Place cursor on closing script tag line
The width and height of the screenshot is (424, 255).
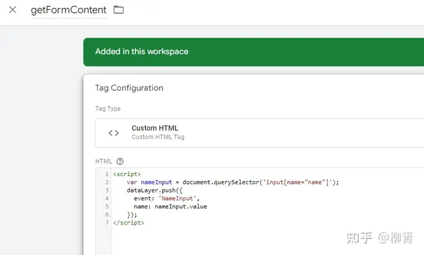[x=128, y=223]
